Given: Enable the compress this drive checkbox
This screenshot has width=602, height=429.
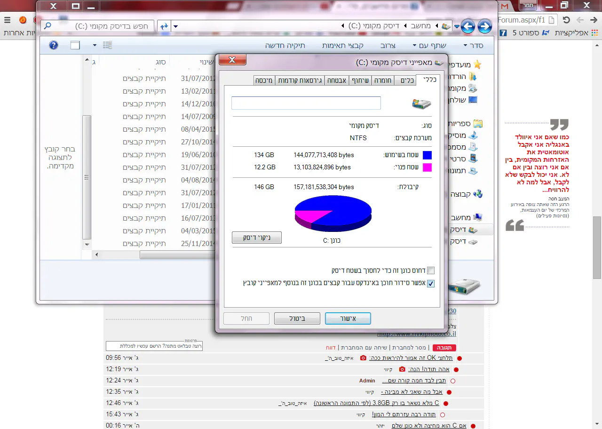Looking at the screenshot, I should click(x=431, y=271).
